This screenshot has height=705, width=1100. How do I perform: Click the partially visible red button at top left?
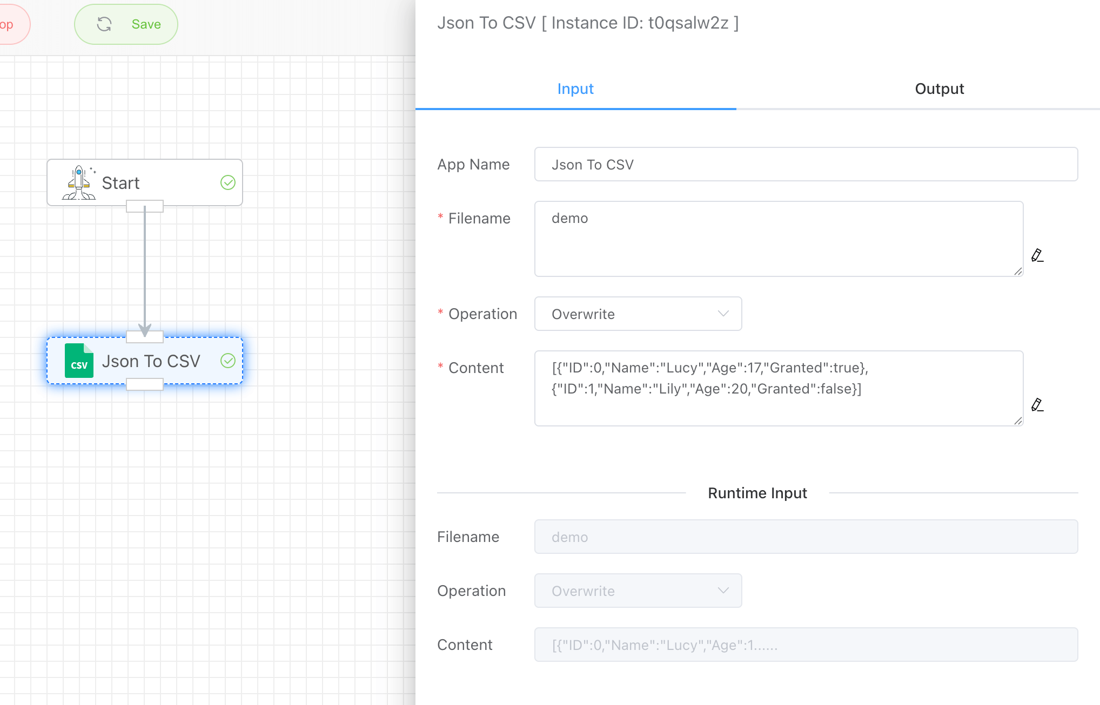pos(11,25)
